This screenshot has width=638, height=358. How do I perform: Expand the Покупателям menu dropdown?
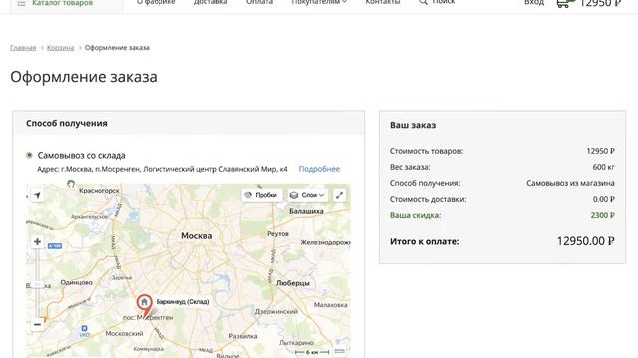[x=319, y=2]
